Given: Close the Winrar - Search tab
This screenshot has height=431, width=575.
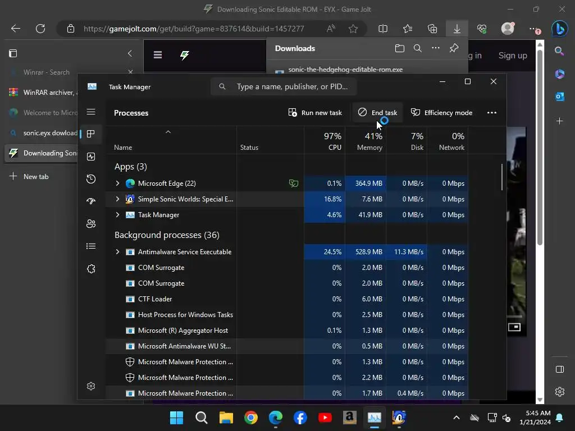Looking at the screenshot, I should [130, 72].
